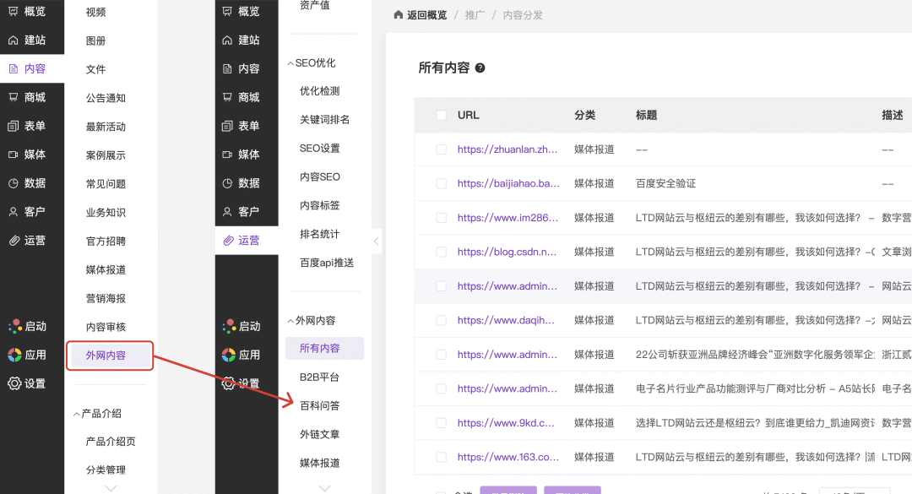Open the 百科问答 menu item

tap(319, 405)
